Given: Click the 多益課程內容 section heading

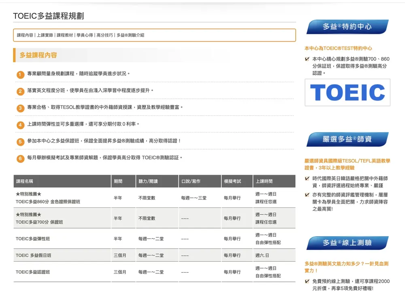Looking at the screenshot, I should 38,55.
